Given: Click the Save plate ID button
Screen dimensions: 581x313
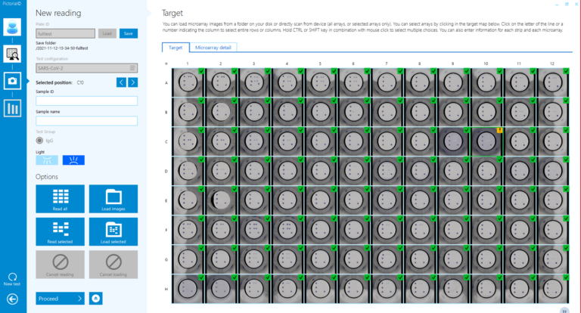Looking at the screenshot, I should [128, 33].
